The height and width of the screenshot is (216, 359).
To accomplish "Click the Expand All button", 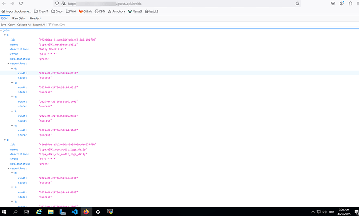I will pyautogui.click(x=40, y=24).
